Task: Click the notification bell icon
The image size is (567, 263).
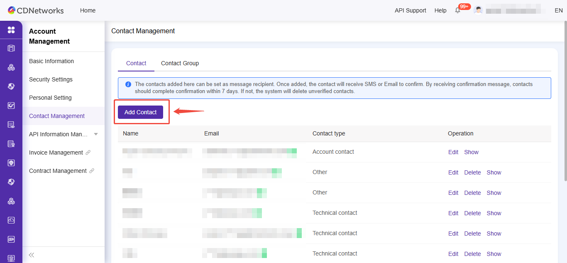Action: click(458, 10)
